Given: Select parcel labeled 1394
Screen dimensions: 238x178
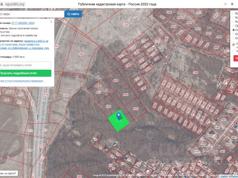Looking at the screenshot, I should click(144, 88).
